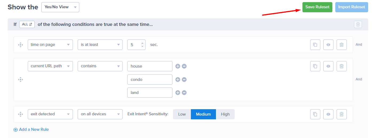Set Exit Intent Sensitivity to Low

click(182, 114)
